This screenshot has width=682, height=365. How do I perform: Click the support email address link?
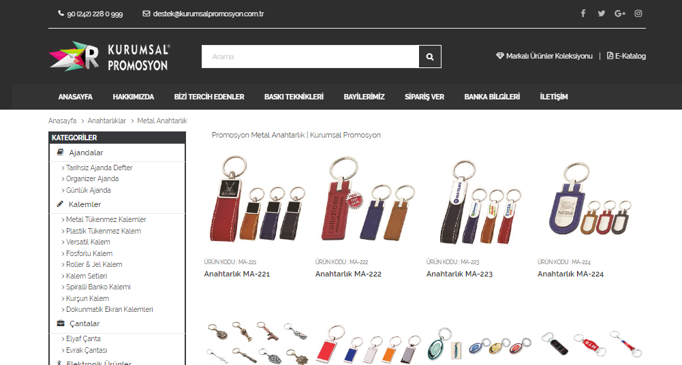point(208,14)
